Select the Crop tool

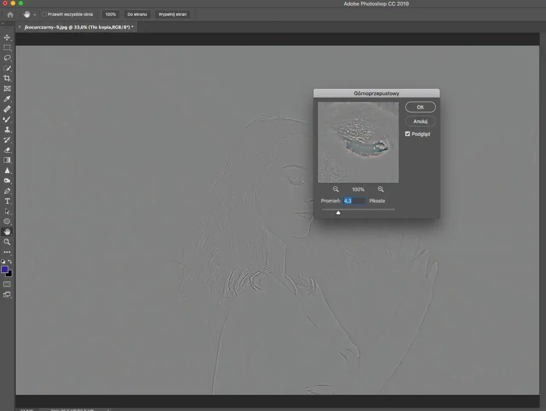click(x=7, y=78)
